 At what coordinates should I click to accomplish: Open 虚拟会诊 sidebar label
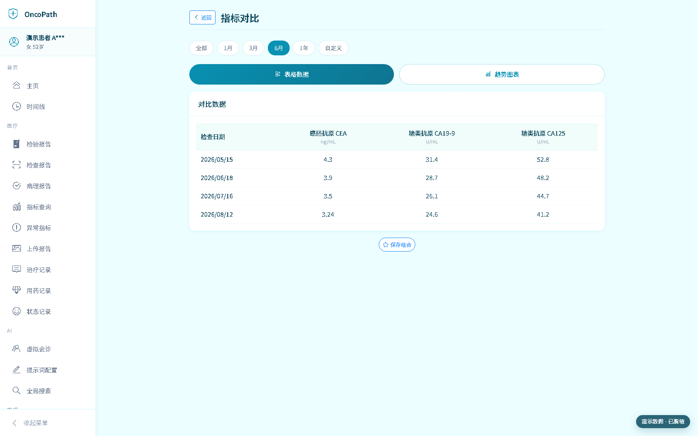coord(39,349)
